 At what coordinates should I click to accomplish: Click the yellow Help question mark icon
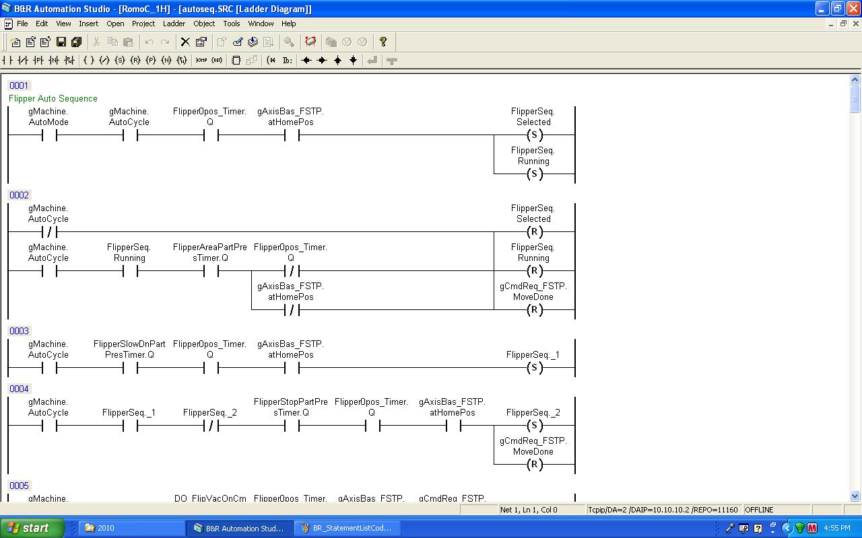[383, 42]
